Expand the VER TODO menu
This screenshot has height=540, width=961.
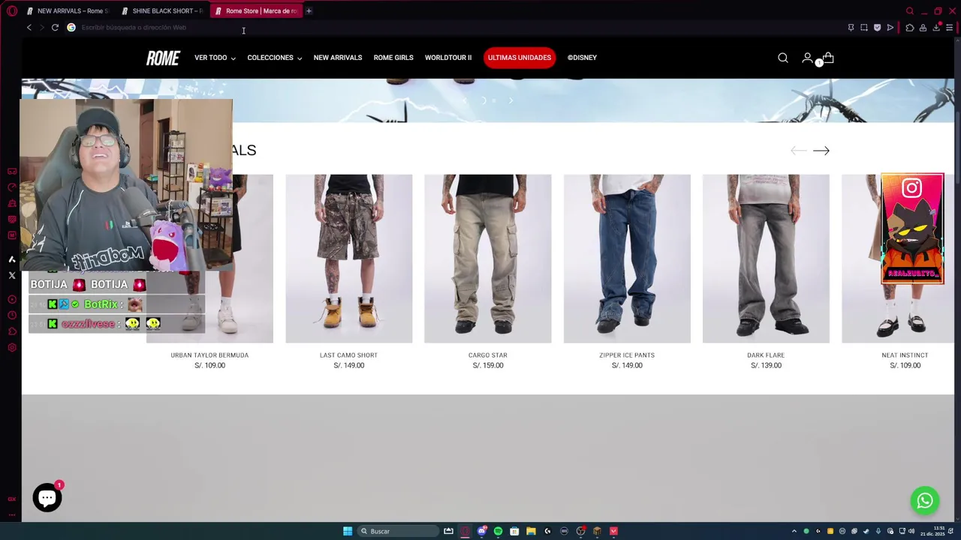(x=215, y=58)
